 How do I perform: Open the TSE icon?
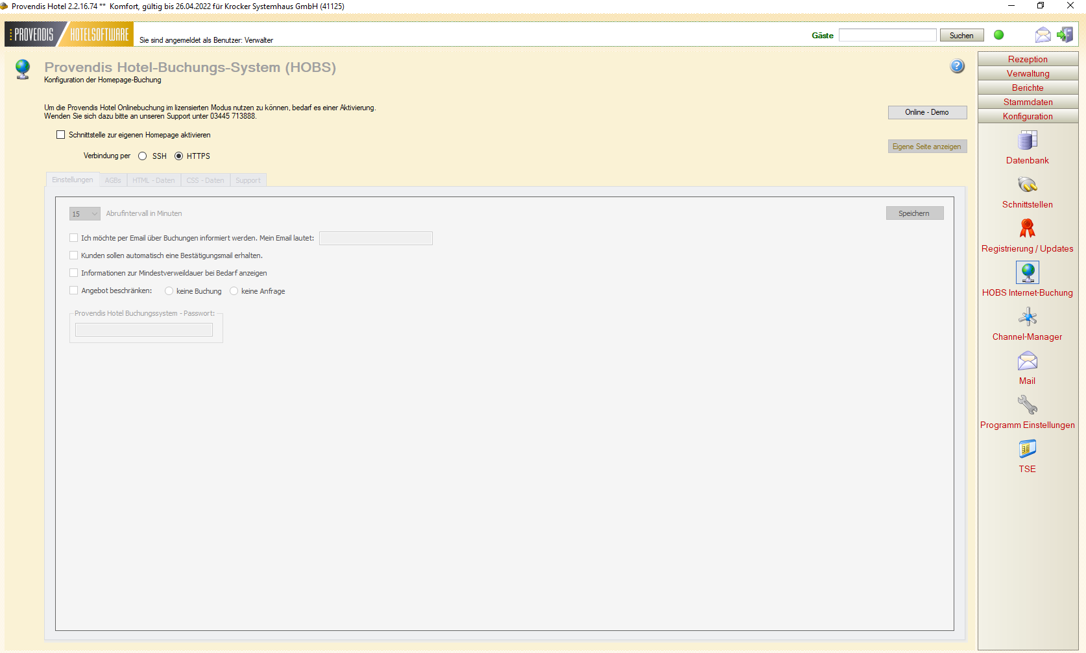tap(1028, 449)
